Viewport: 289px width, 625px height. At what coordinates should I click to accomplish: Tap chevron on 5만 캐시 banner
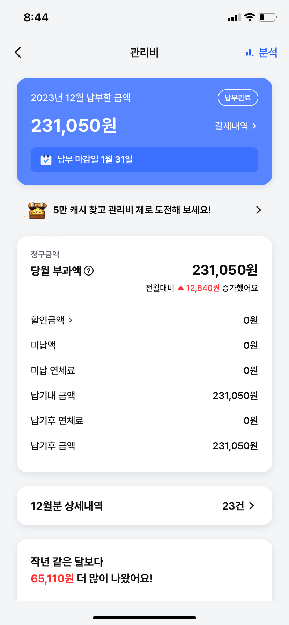pos(258,210)
